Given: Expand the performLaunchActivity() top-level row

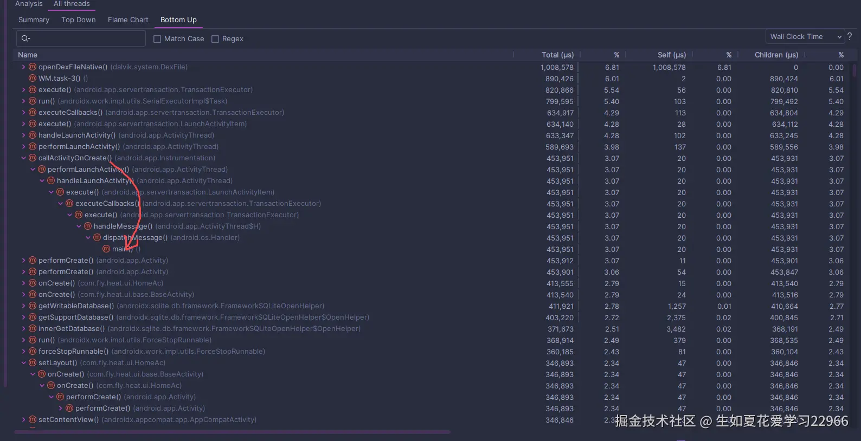Looking at the screenshot, I should coord(23,147).
